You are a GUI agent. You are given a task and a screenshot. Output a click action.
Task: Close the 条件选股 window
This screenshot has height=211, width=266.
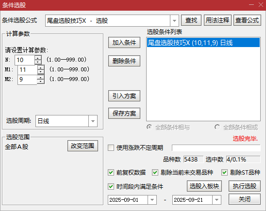coord(261,5)
